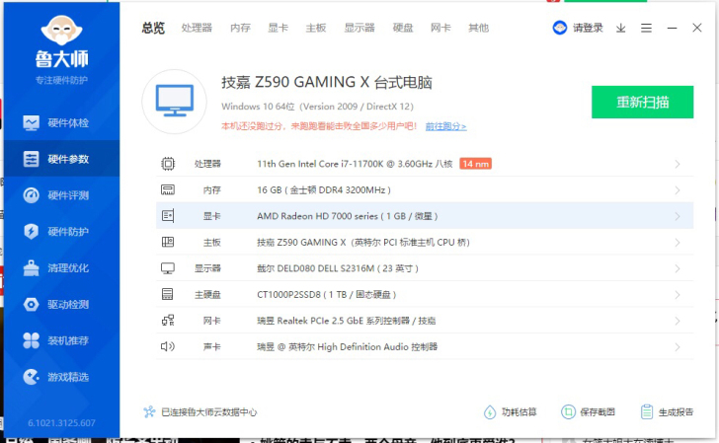Open 功耗估算 power estimate
This screenshot has width=719, height=443.
pyautogui.click(x=511, y=411)
